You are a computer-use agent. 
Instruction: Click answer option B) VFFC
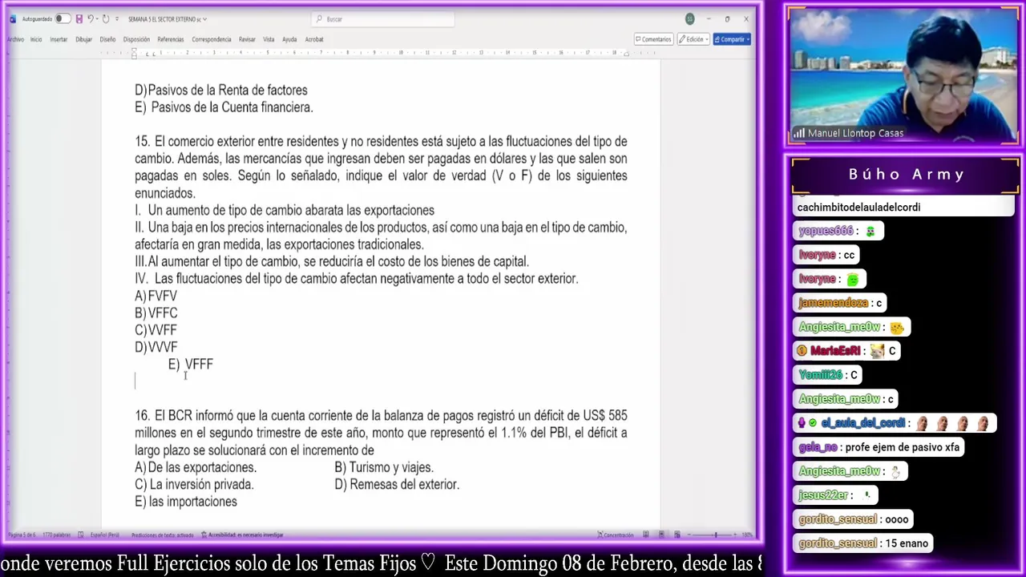tap(156, 313)
